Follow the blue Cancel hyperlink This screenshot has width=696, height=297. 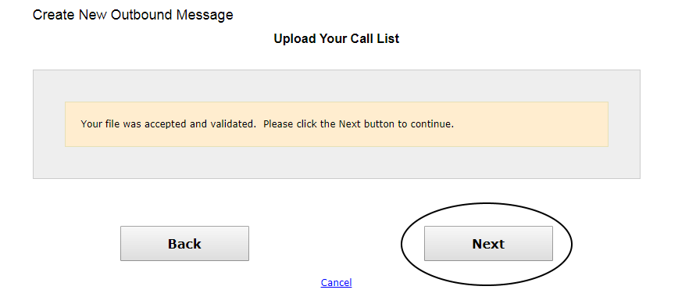click(336, 282)
